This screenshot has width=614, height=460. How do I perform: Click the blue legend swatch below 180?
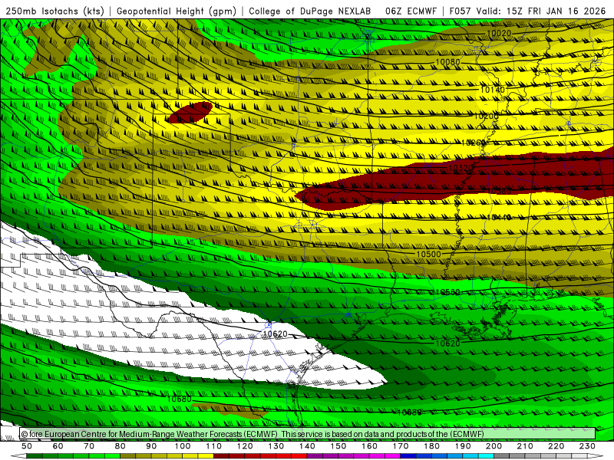424,456
